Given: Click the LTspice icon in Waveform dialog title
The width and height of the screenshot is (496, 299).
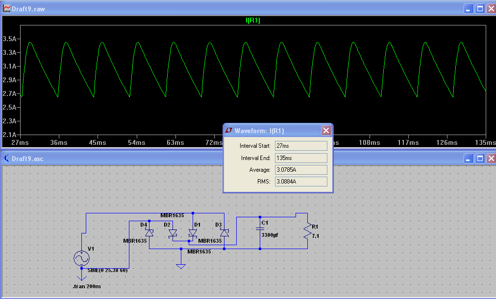Looking at the screenshot, I should click(229, 130).
